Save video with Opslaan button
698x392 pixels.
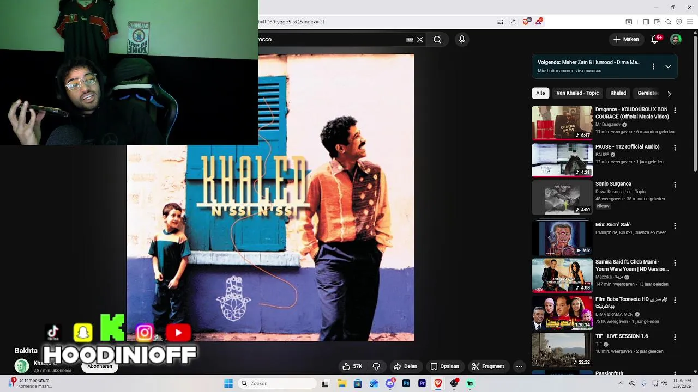[445, 366]
